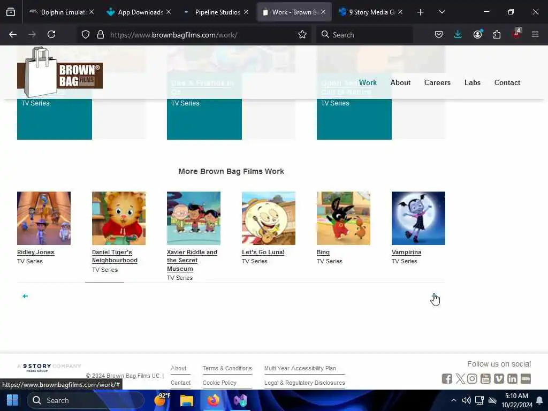Open Daniel Tiger's Neighbourhood link

115,256
